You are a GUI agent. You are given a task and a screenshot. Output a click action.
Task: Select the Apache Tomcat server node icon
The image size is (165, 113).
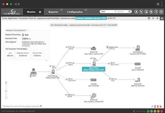click(x=94, y=64)
